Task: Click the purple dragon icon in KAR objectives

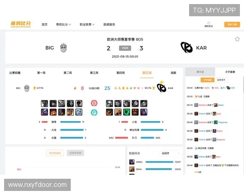Action: pyautogui.click(x=138, y=88)
